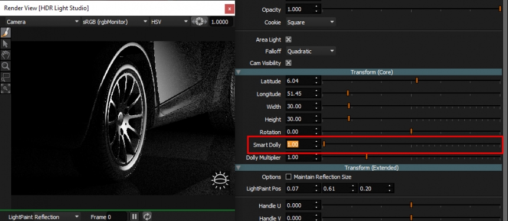The height and width of the screenshot is (221, 508).
Task: Click the exposure value field 1.0000
Action: point(221,22)
